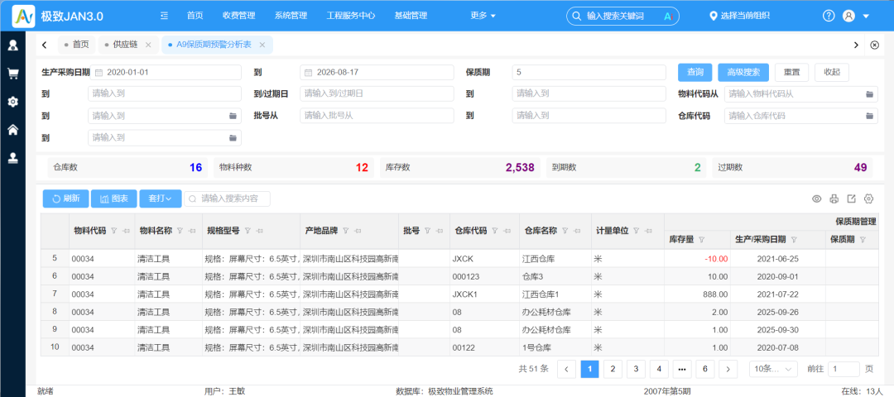Open the sidebar home icon
894x397 pixels.
(12, 130)
